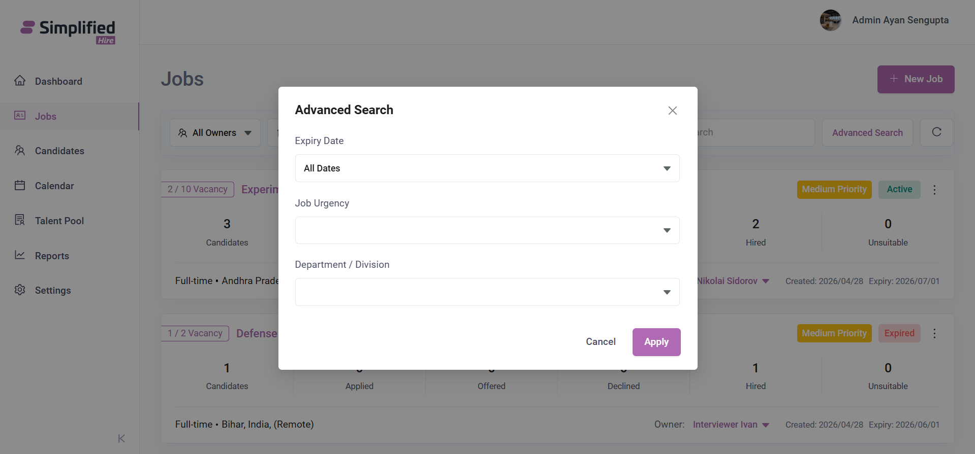Click the Candidates sidebar icon

tap(20, 151)
